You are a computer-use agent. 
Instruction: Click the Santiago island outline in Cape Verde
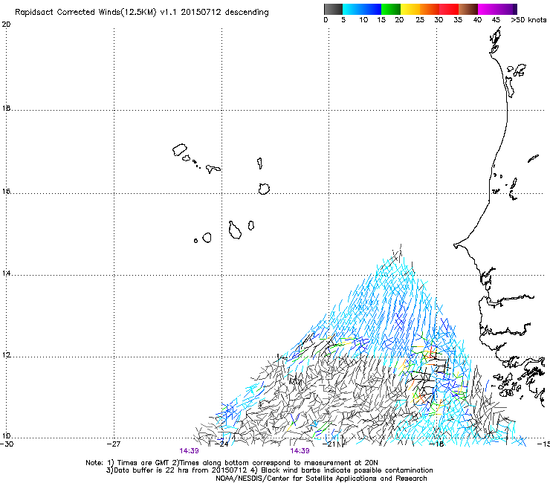(235, 230)
